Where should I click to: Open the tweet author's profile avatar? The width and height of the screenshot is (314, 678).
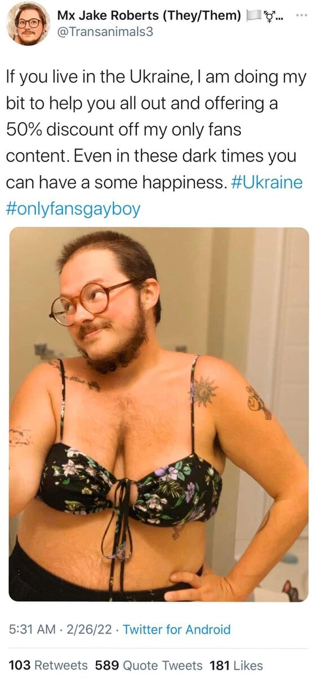pyautogui.click(x=27, y=23)
